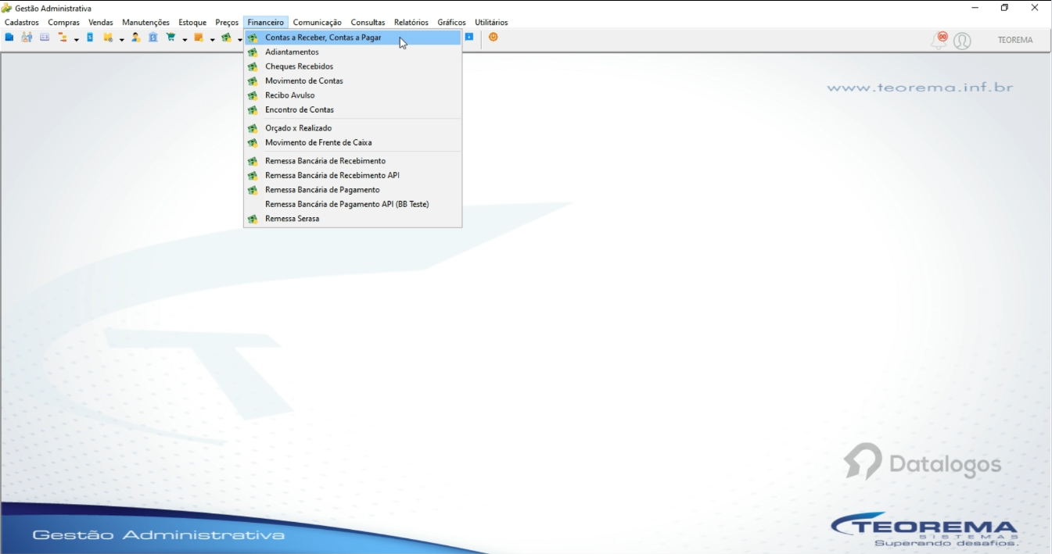Image resolution: width=1052 pixels, height=554 pixels.
Task: Click the orange power icon in toolbar
Action: tap(494, 37)
